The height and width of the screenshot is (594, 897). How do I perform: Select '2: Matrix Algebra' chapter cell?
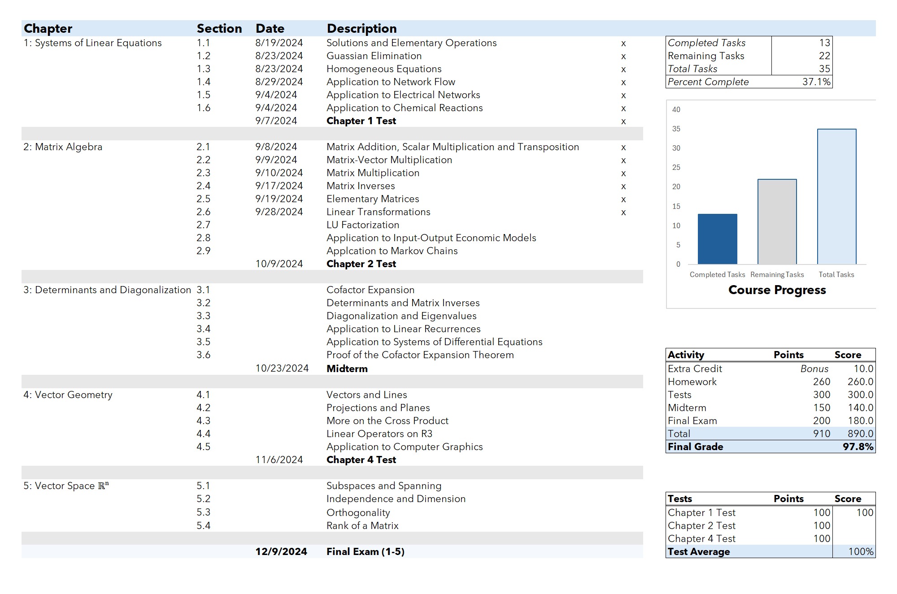click(63, 147)
